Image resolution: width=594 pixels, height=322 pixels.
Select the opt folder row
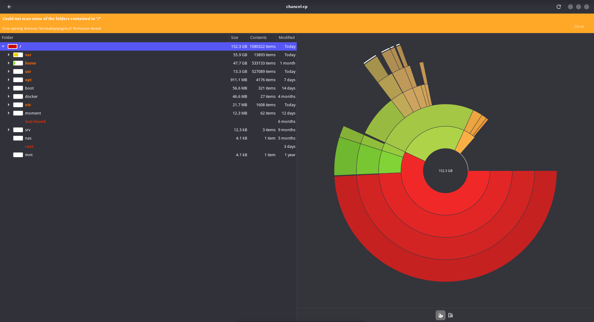28,80
